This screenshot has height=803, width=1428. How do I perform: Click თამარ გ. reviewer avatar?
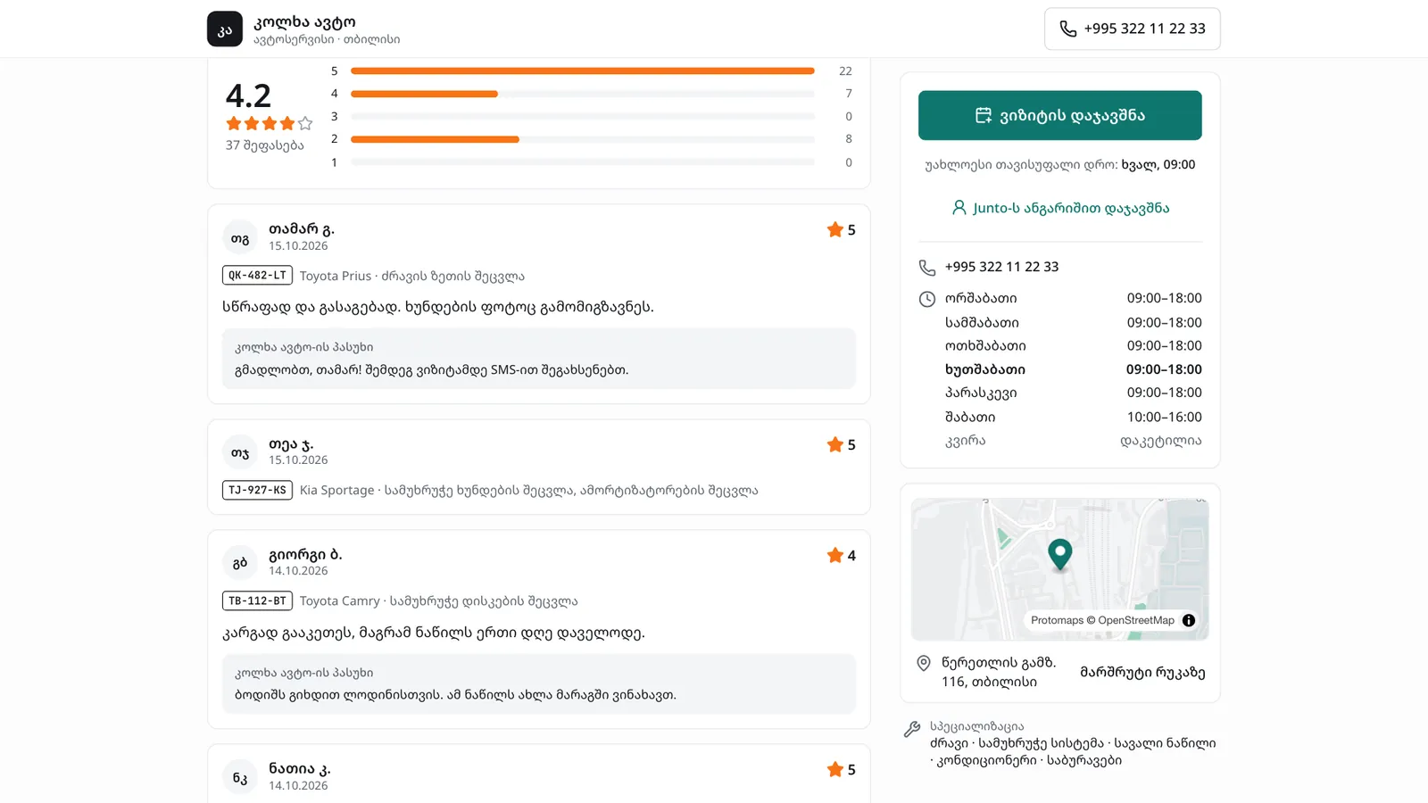[x=240, y=237]
